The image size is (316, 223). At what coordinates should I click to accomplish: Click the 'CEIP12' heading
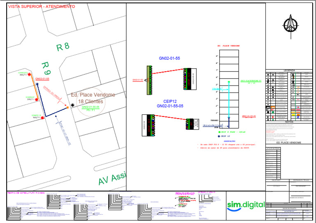click(x=170, y=102)
